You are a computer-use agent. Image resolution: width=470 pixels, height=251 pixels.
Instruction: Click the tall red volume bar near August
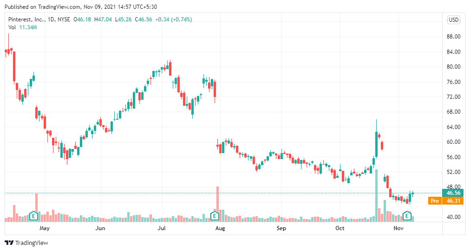click(217, 204)
